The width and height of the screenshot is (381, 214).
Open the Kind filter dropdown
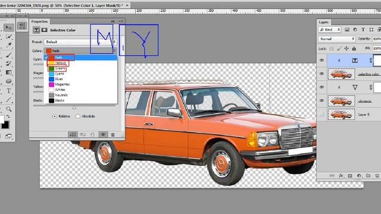329,30
